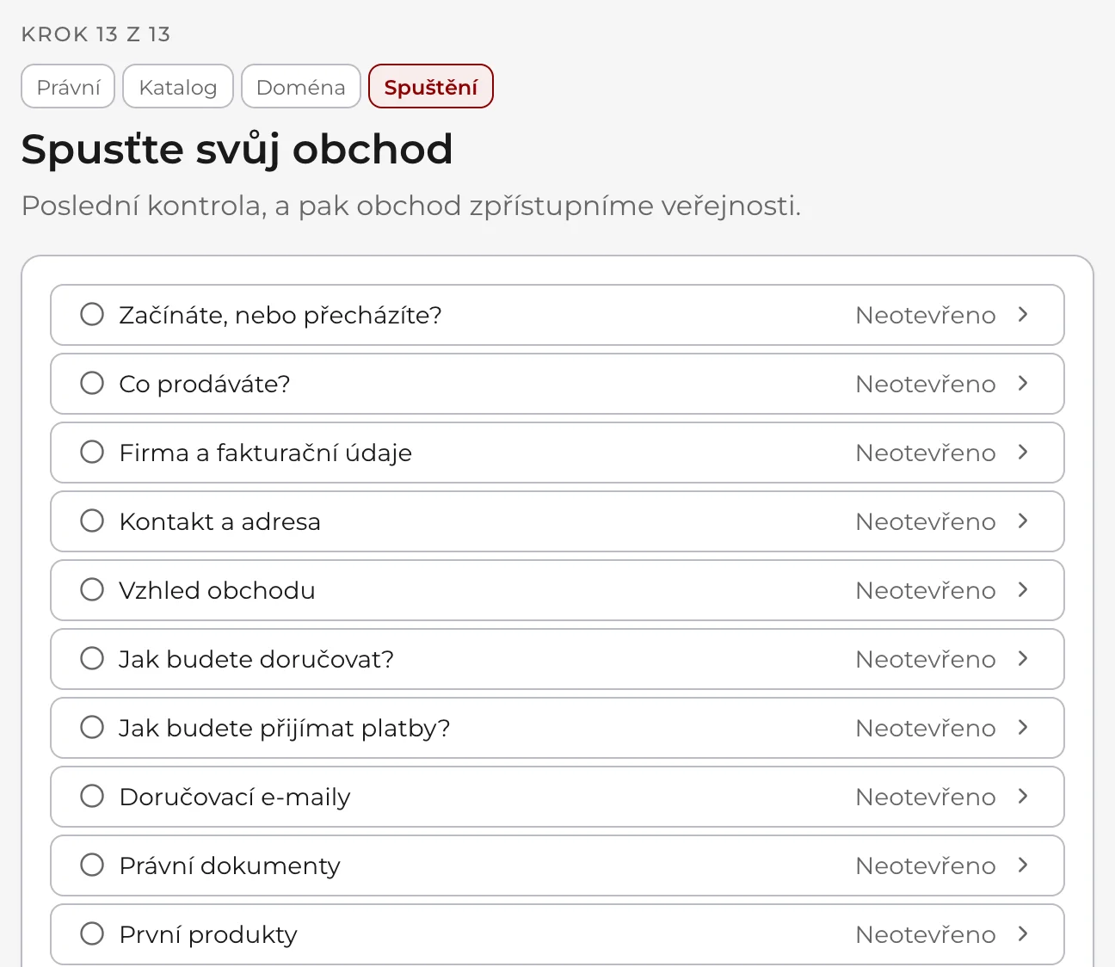1115x967 pixels.
Task: Click the circle icon for Právní dokumenty
Action: [x=92, y=865]
